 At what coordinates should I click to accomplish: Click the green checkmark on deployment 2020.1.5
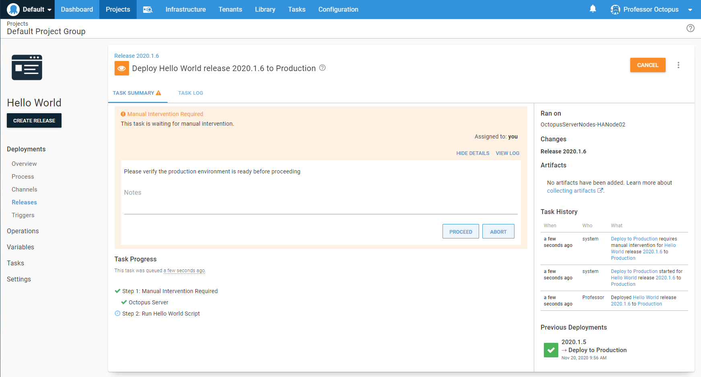coord(551,350)
